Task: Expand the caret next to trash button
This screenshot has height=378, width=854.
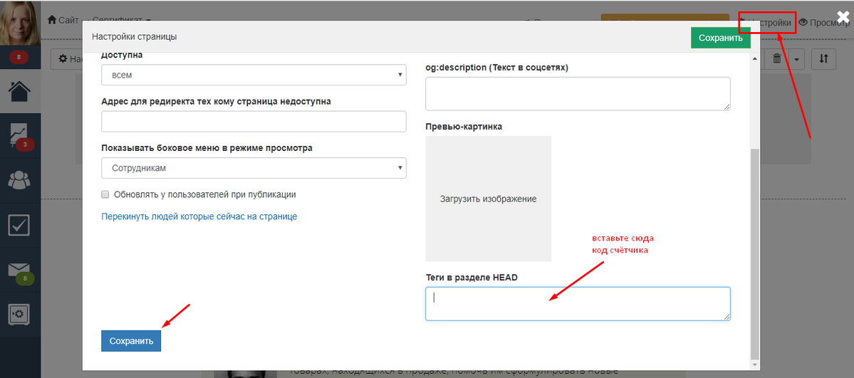Action: tap(797, 59)
